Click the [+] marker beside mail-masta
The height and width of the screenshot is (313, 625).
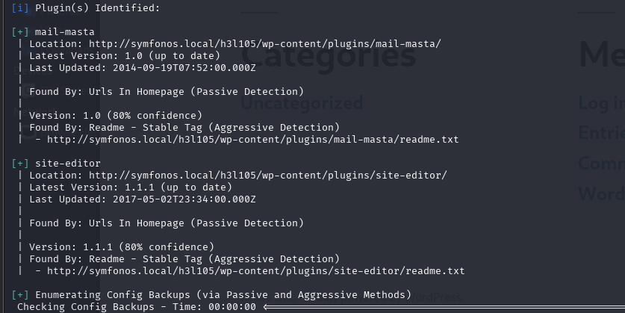[20, 32]
